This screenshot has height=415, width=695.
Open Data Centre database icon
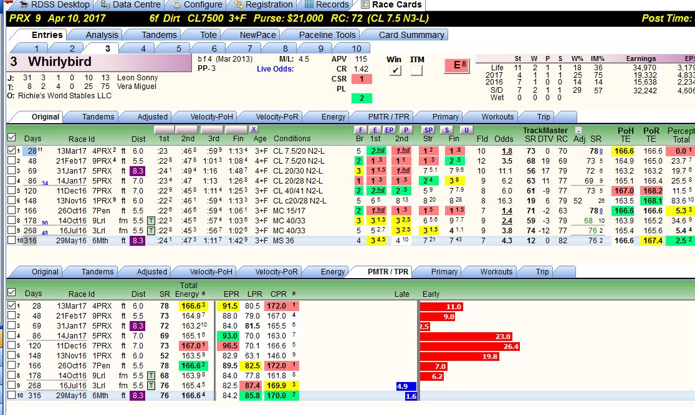[105, 4]
